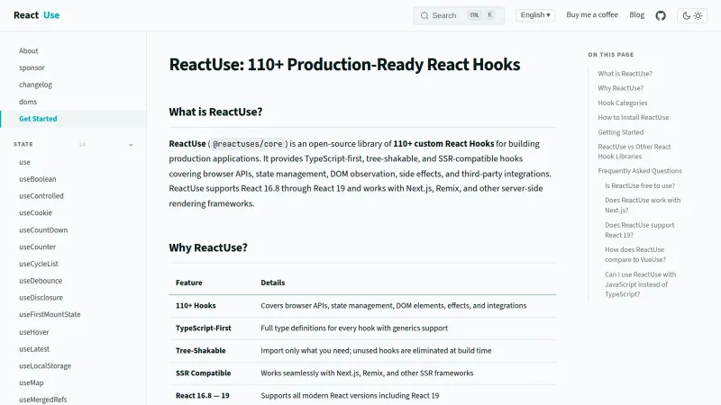Jump to ReactUse vs Other React Hook Libraries

634,151
